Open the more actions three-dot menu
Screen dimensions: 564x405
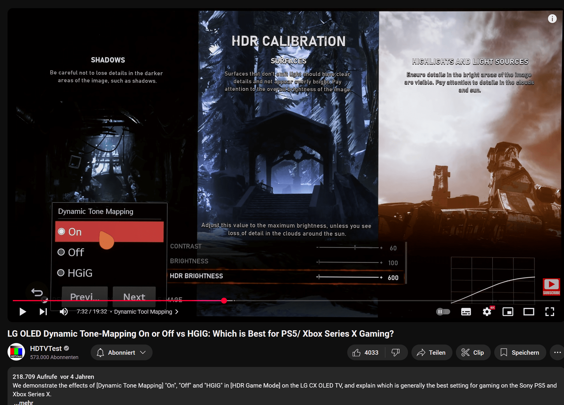pos(557,353)
